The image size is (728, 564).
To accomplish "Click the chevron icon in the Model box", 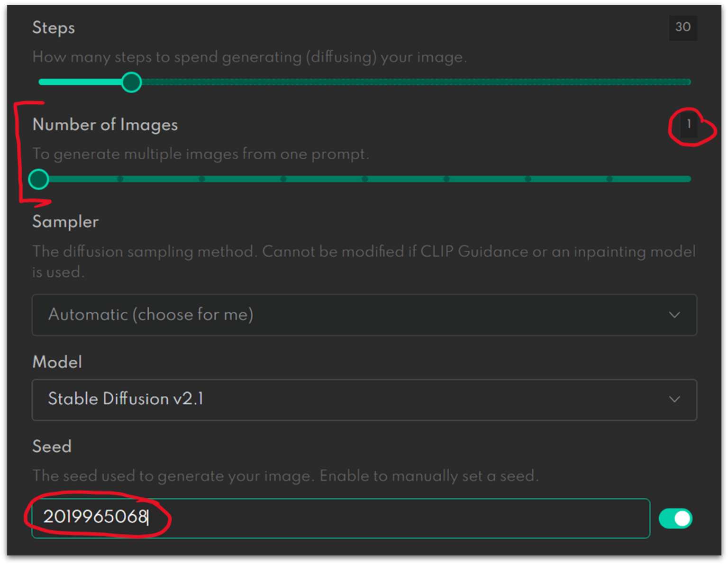I will pos(674,399).
